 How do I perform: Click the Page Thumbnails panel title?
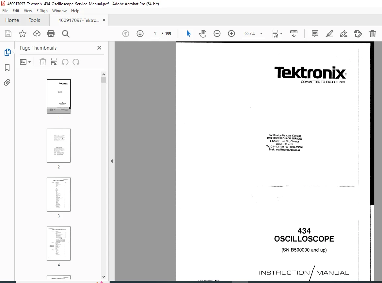click(x=38, y=48)
